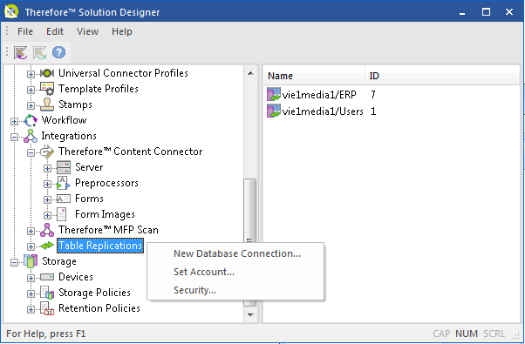Collapse the Therefore Content Connector node
The height and width of the screenshot is (344, 525).
click(31, 152)
